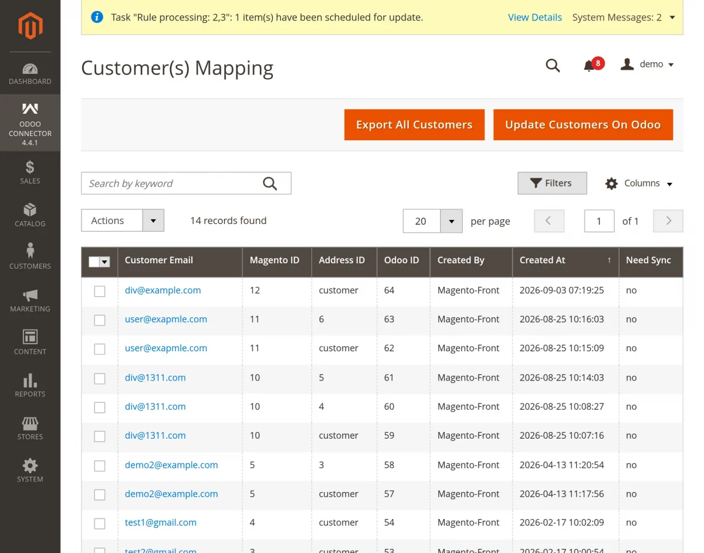The width and height of the screenshot is (704, 553).
Task: Open the Sales sidebar menu
Action: pos(30,172)
